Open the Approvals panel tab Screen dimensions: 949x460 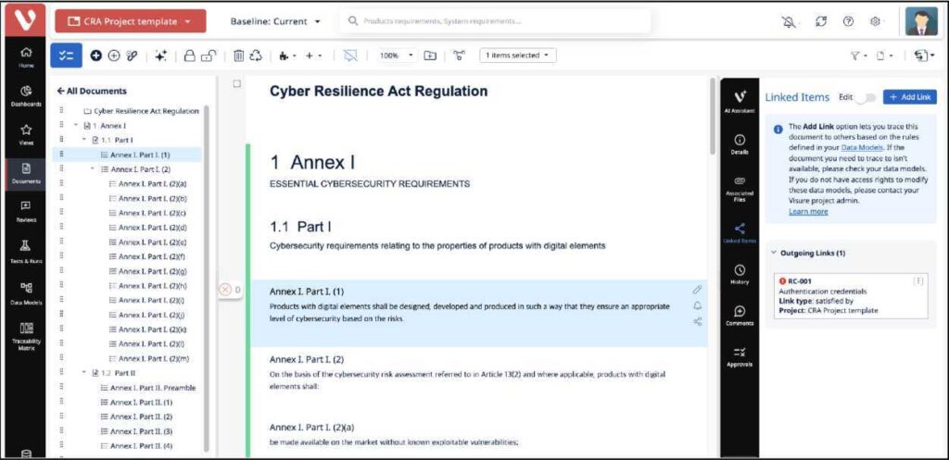click(739, 358)
